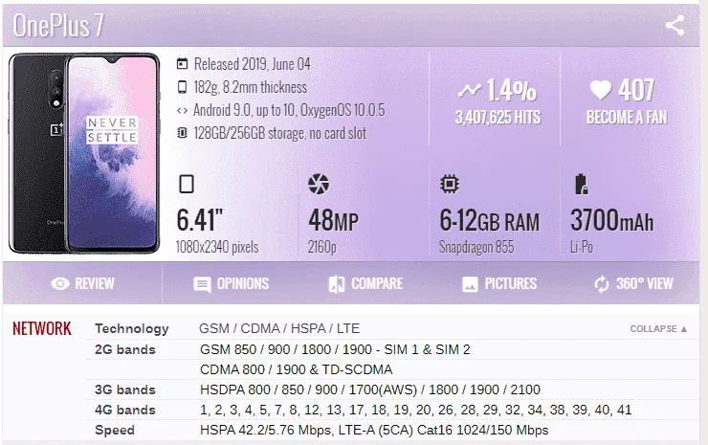Click the 48MP camera value
This screenshot has width=708, height=445.
coord(334,220)
